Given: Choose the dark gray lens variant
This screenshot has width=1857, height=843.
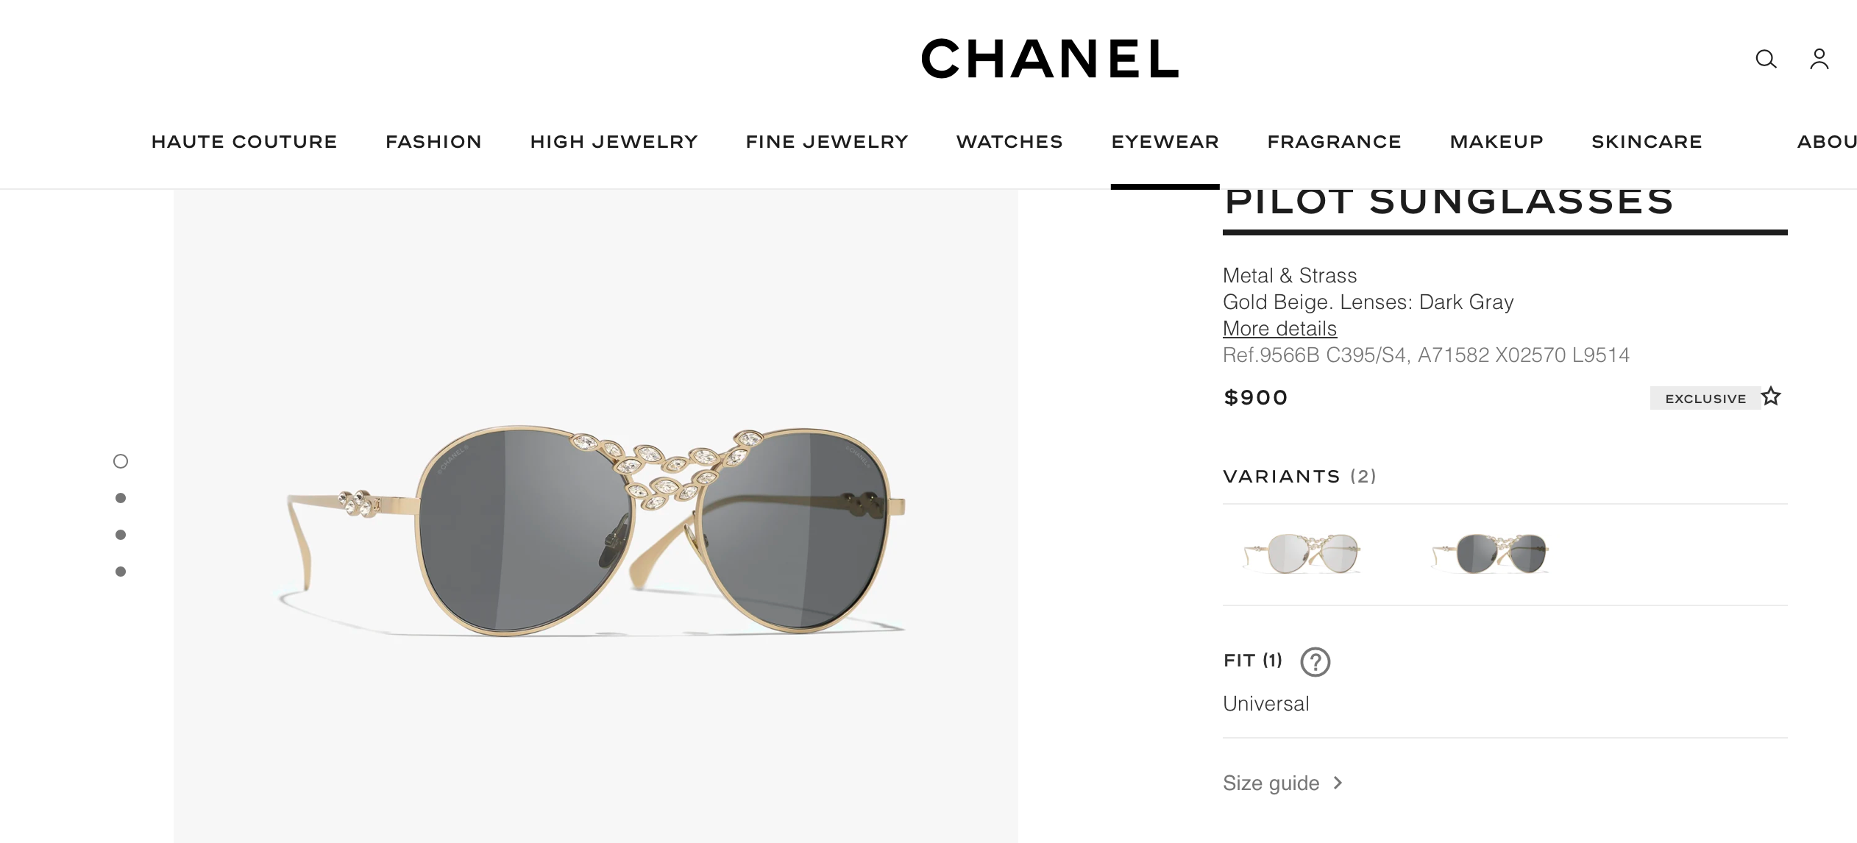Looking at the screenshot, I should point(1491,553).
